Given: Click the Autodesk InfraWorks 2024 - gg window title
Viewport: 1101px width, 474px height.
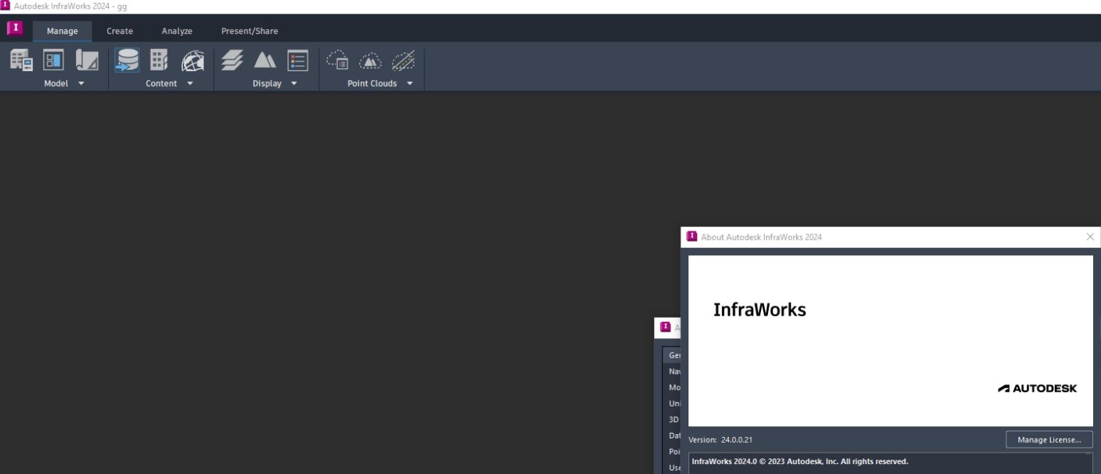Looking at the screenshot, I should click(70, 6).
